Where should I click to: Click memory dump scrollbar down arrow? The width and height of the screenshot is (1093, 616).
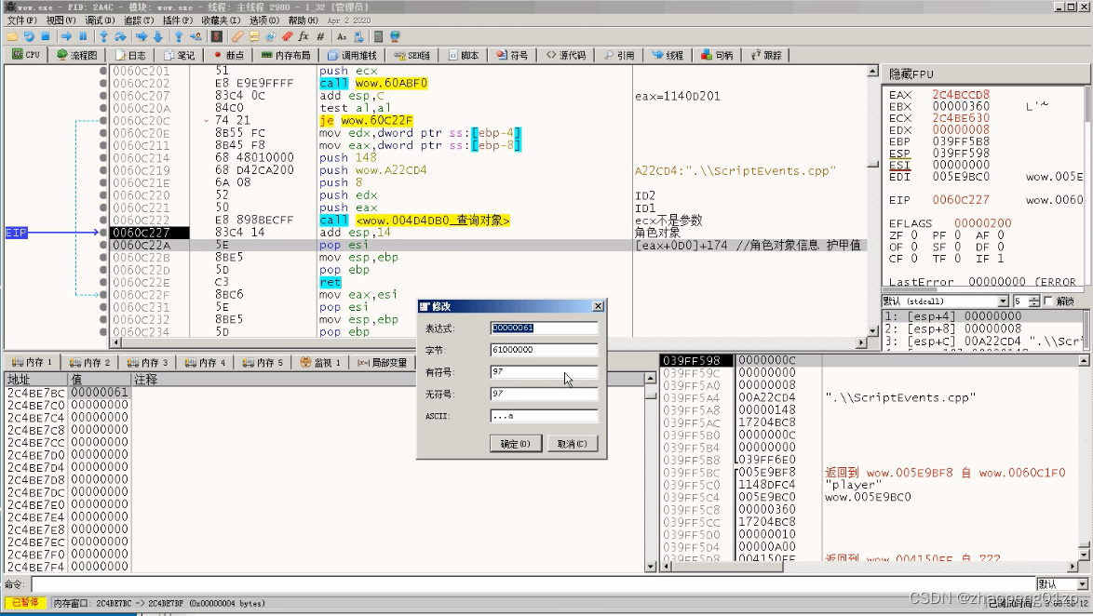pyautogui.click(x=651, y=567)
